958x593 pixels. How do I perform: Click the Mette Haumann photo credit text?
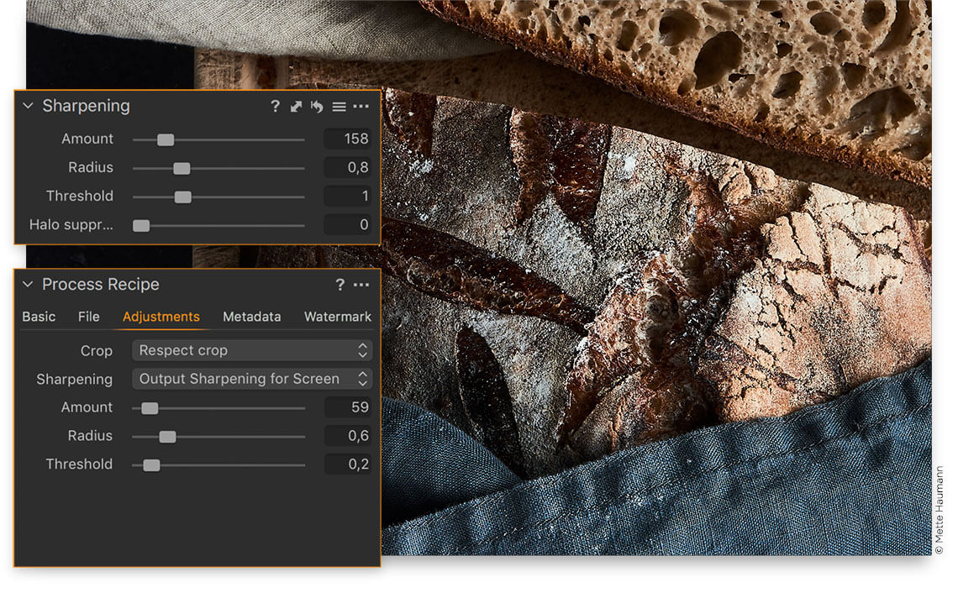939,510
